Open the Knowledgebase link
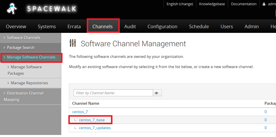 (x=212, y=4)
